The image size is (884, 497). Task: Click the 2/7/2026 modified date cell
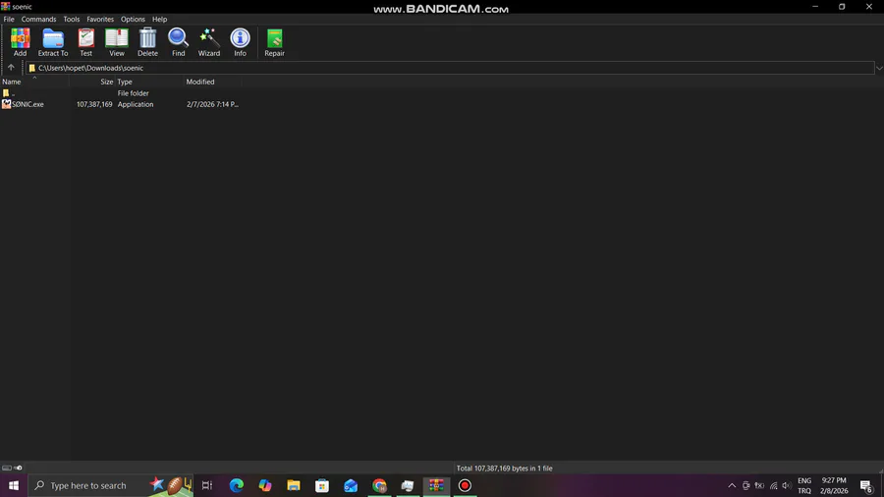[x=212, y=105]
